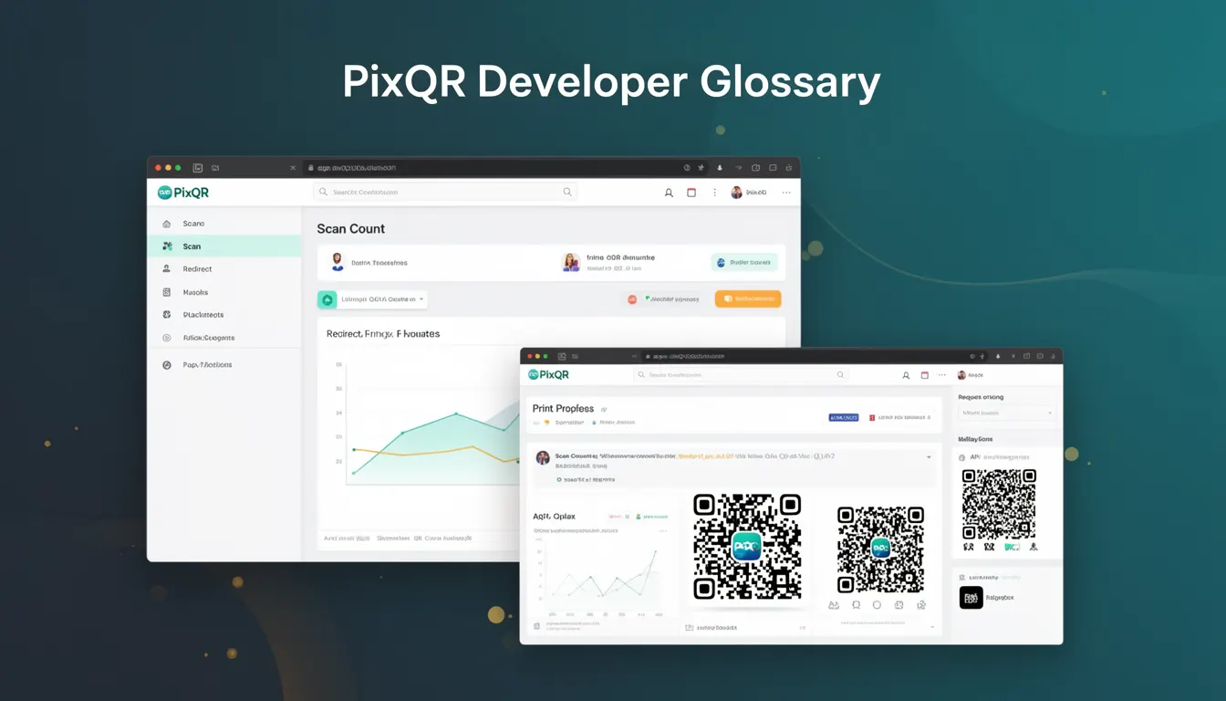Viewport: 1226px width, 701px height.
Task: Click the red calendar icon in the back window header
Action: [x=691, y=193]
